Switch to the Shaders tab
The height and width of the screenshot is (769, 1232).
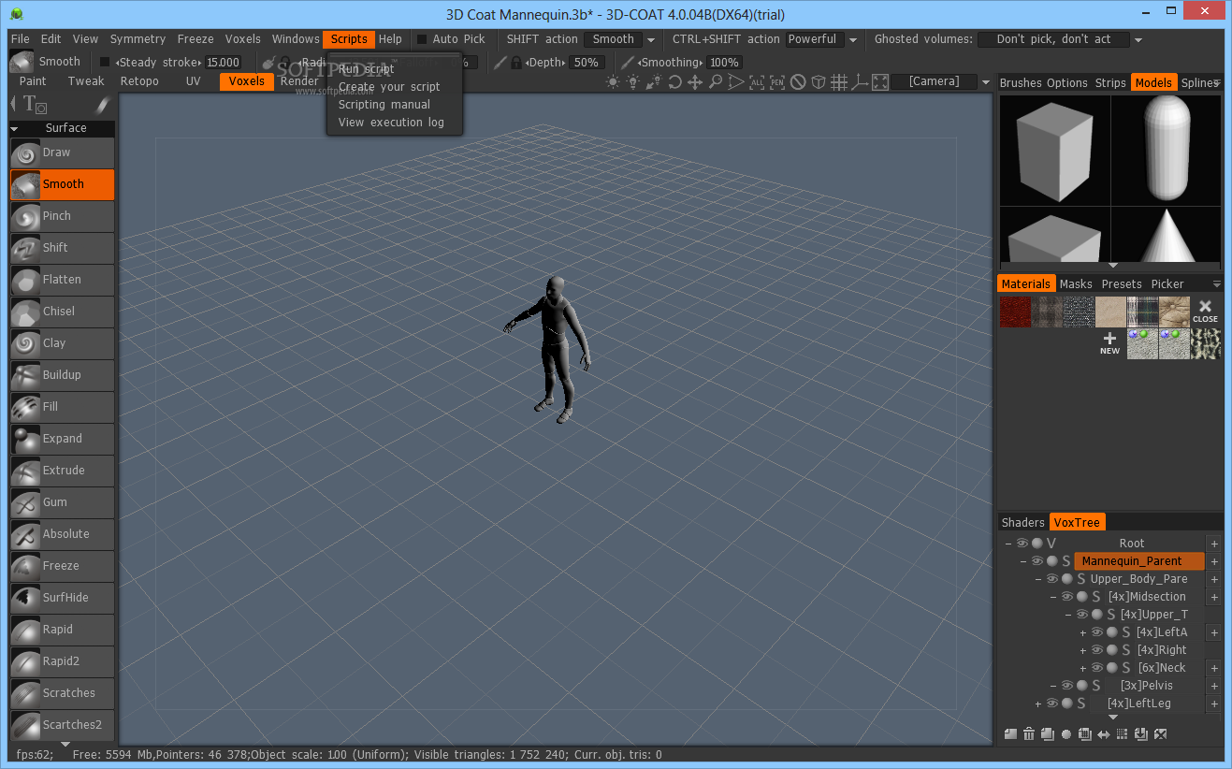1023,523
